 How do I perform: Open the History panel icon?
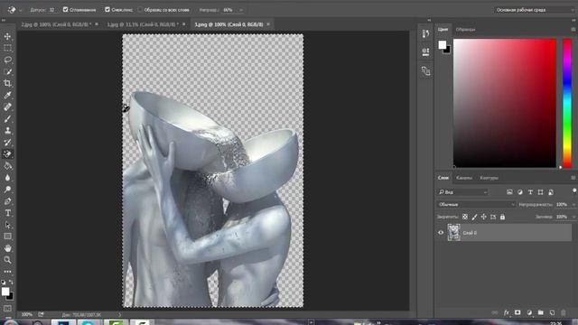click(x=425, y=33)
